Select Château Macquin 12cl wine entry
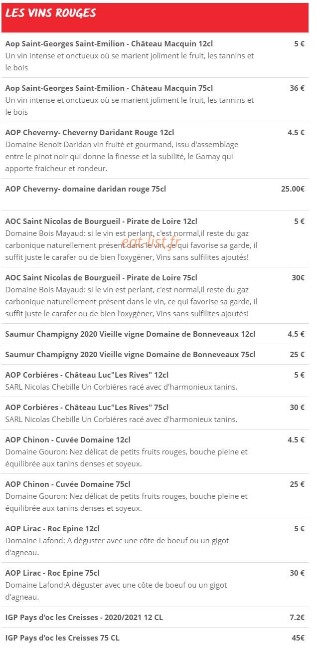 (x=155, y=55)
